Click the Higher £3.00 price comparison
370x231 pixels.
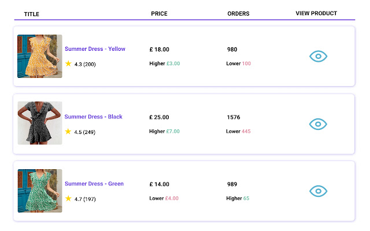click(x=165, y=64)
